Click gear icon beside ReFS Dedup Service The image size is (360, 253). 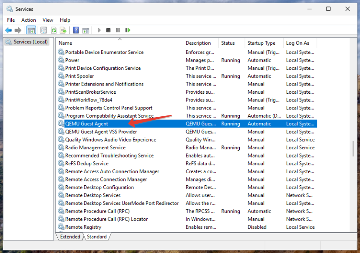[61, 163]
